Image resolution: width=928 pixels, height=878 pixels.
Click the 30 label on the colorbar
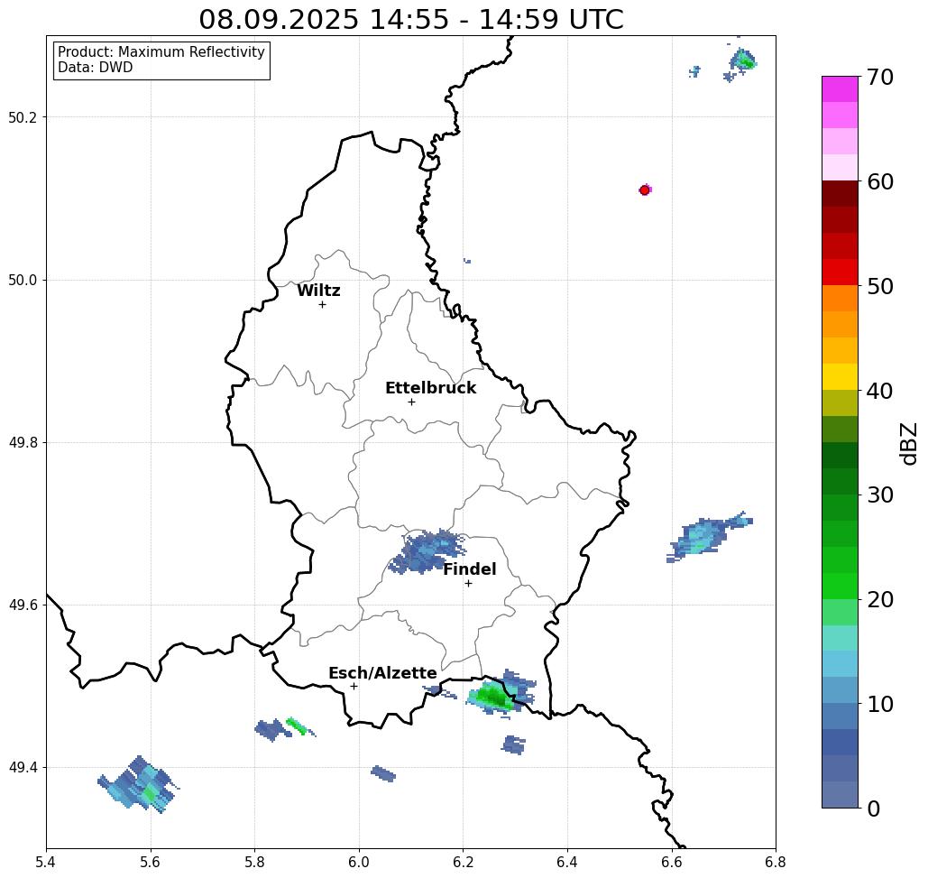tap(879, 495)
